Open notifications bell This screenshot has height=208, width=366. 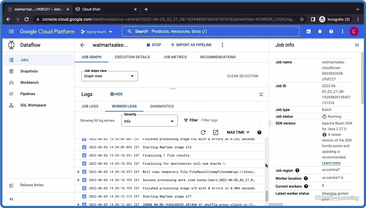(320, 31)
